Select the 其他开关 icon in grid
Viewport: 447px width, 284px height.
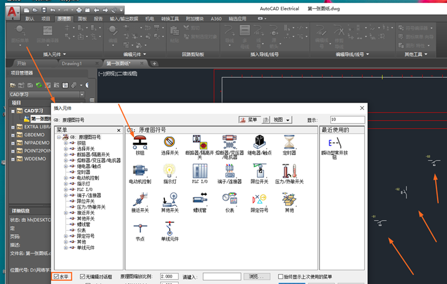(x=170, y=199)
